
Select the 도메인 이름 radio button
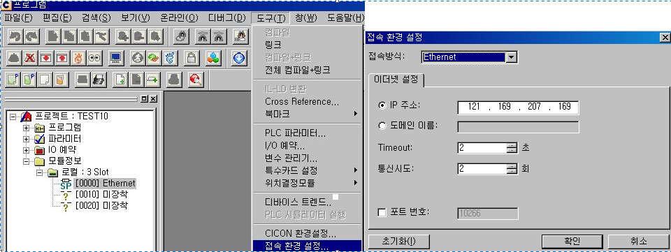[x=382, y=126]
